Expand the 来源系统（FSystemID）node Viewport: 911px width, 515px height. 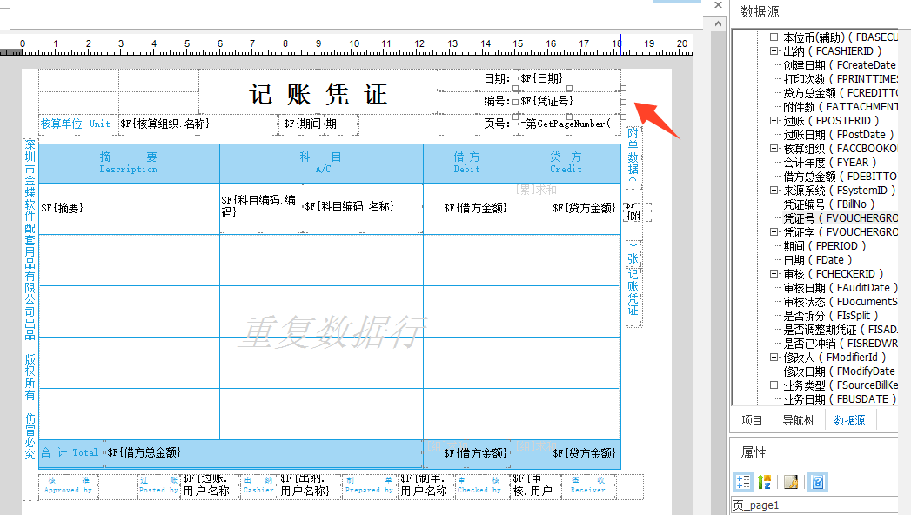(773, 190)
